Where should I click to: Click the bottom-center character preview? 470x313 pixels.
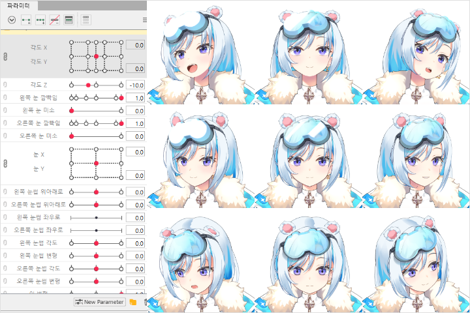coord(309,264)
